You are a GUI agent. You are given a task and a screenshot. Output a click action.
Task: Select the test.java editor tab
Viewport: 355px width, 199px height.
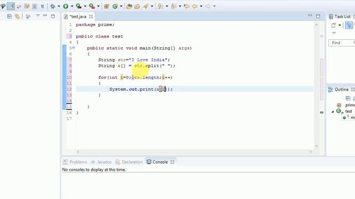[x=78, y=17]
